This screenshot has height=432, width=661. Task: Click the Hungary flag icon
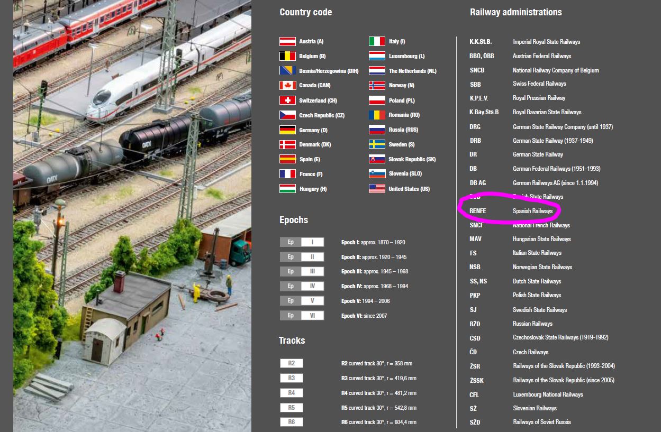click(287, 189)
